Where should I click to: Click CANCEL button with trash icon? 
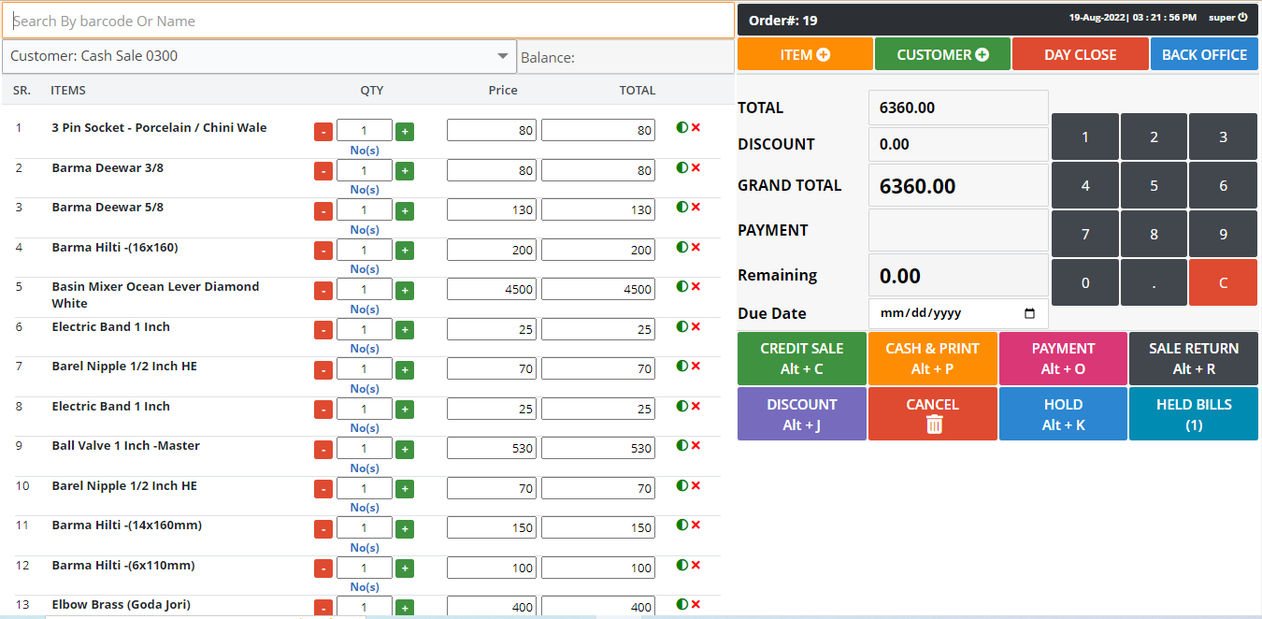coord(932,414)
